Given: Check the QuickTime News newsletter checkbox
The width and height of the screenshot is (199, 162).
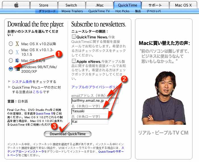Looking at the screenshot, I should coord(74,36).
